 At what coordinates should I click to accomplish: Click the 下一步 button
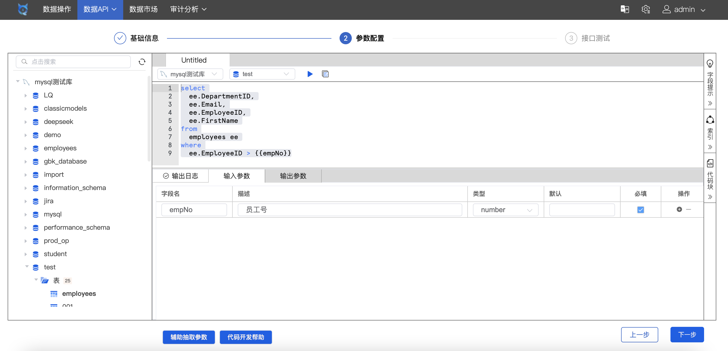[x=687, y=335]
